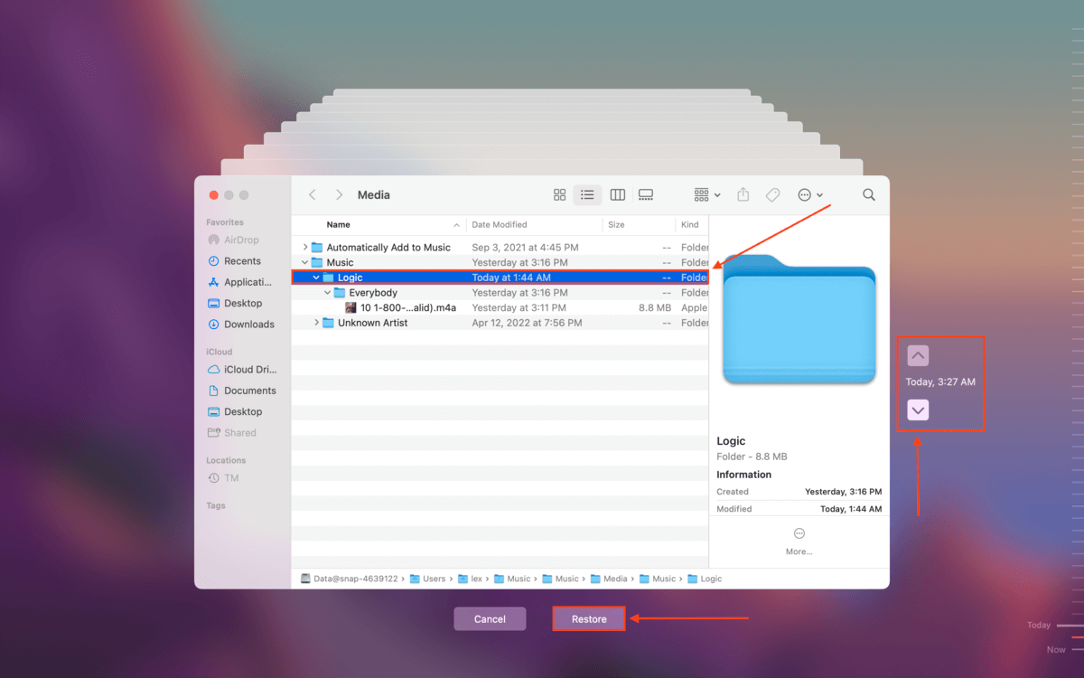Sort by the Name column header
This screenshot has width=1084, height=678.
(339, 224)
